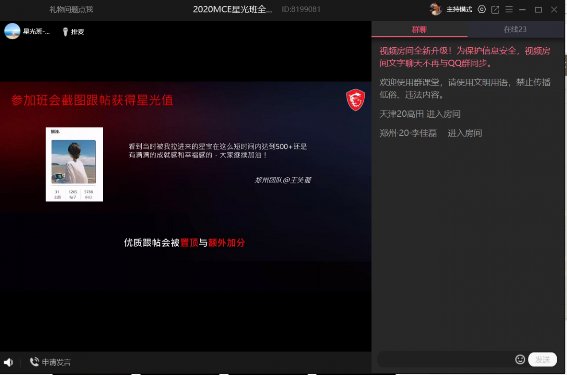Minimize the classroom window
The image size is (567, 375).
523,9
